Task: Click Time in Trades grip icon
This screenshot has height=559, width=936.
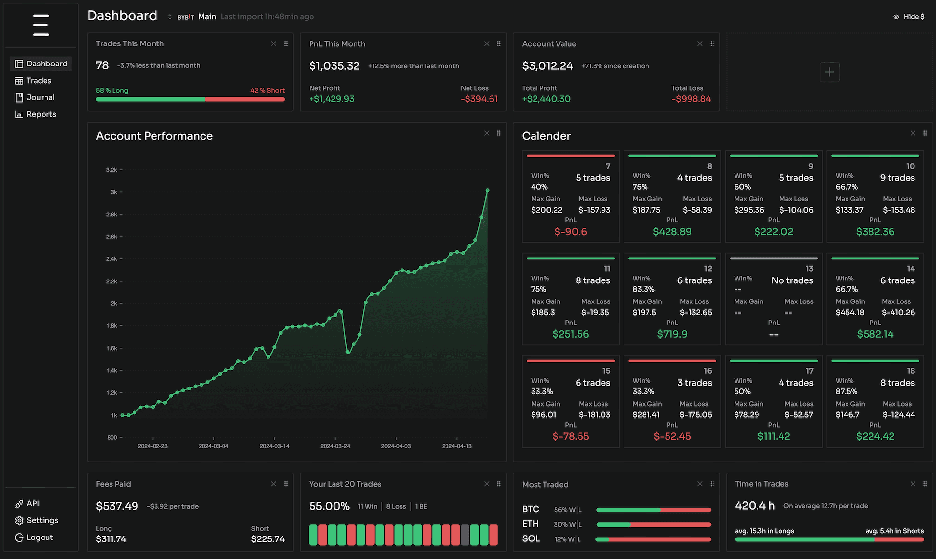Action: tap(925, 484)
